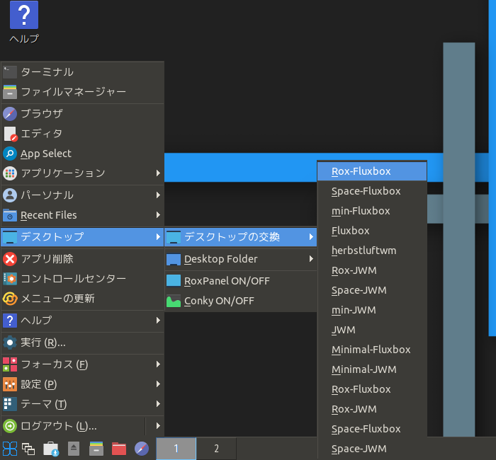Switch to workspace 2
The image size is (496, 460).
(216, 449)
